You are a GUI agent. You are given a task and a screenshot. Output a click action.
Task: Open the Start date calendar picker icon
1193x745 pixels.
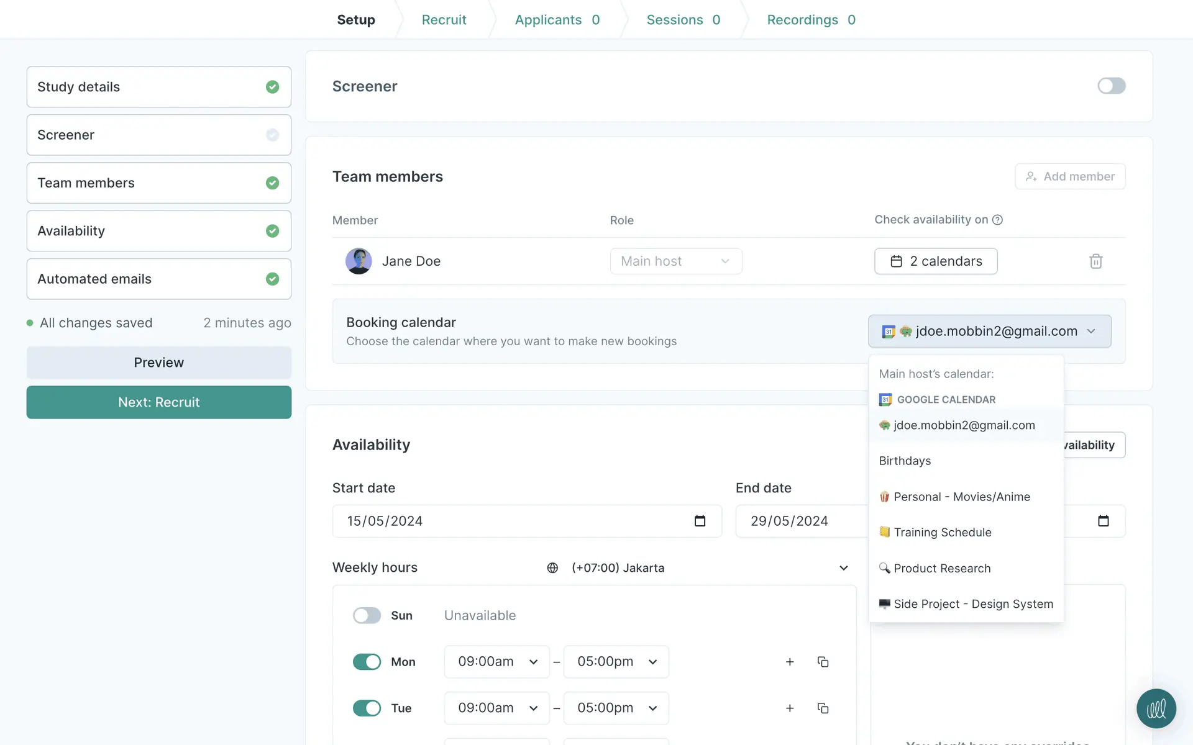coord(700,521)
